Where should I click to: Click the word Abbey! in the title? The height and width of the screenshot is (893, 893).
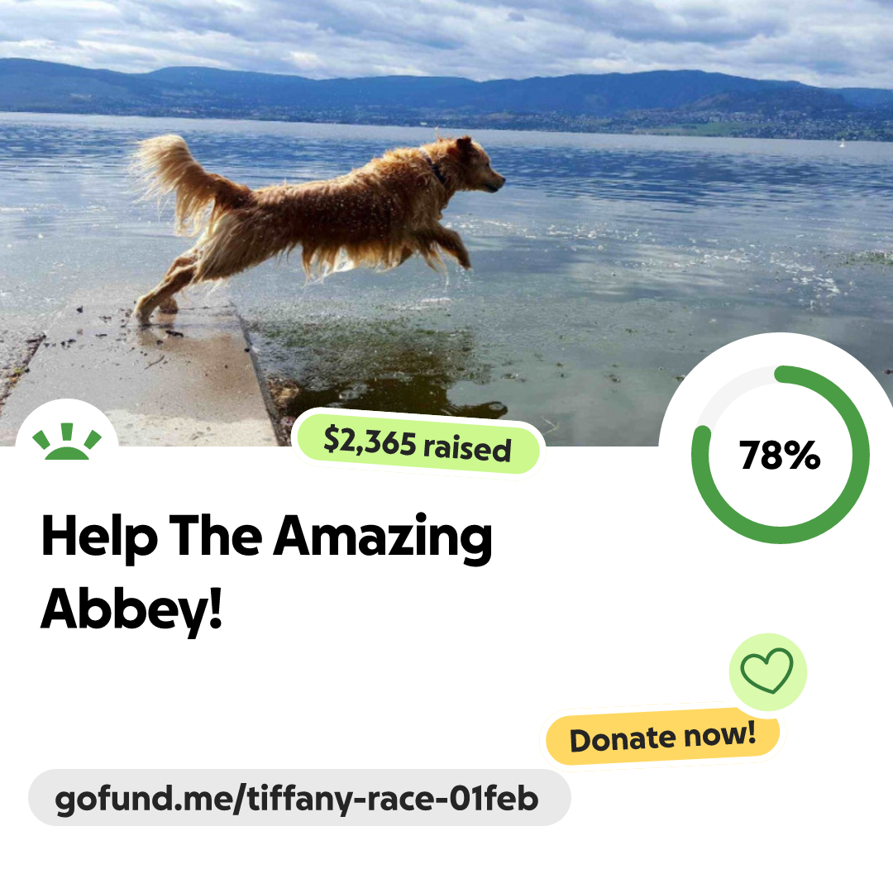pos(131,610)
